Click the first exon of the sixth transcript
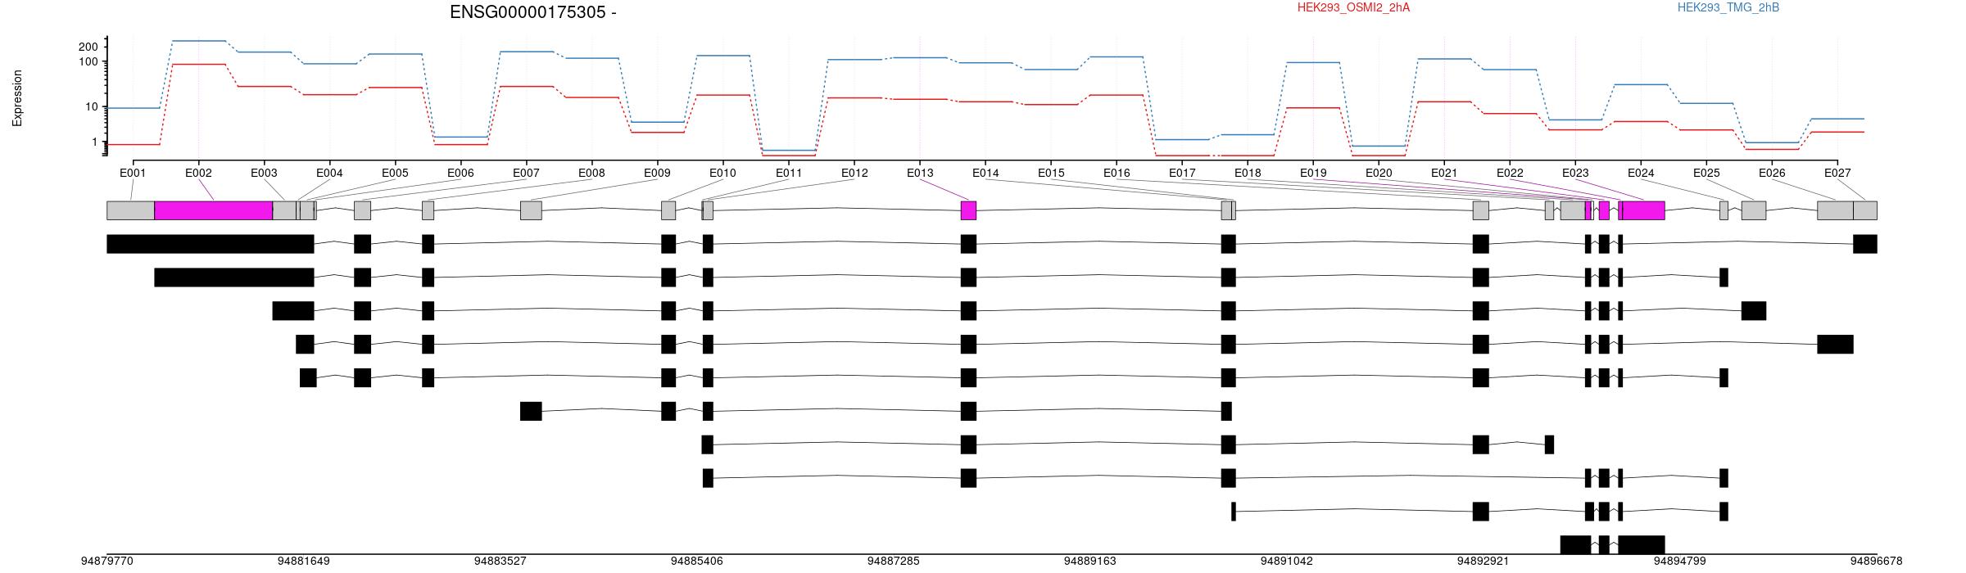Image resolution: width=1966 pixels, height=573 pixels. (x=531, y=411)
